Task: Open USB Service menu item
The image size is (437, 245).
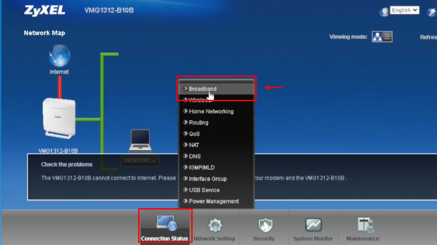Action: (204, 190)
